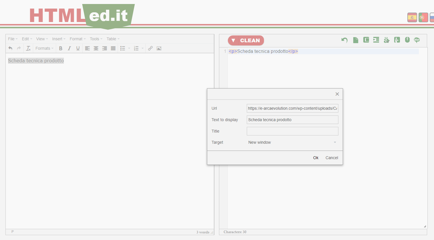The image size is (434, 240).
Task: Click the bla! speech bubble icon
Action: [417, 40]
